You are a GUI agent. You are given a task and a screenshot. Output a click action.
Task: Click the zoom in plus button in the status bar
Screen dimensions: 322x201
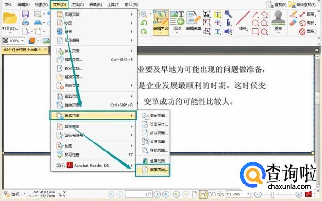point(298,194)
